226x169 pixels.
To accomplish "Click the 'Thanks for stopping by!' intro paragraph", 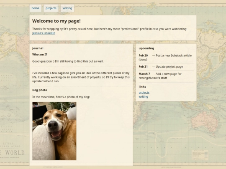I will pos(110,31).
